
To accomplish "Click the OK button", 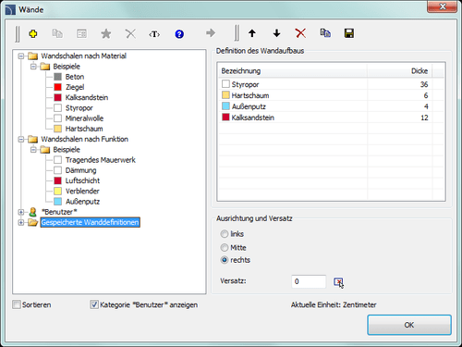I will coord(409,325).
